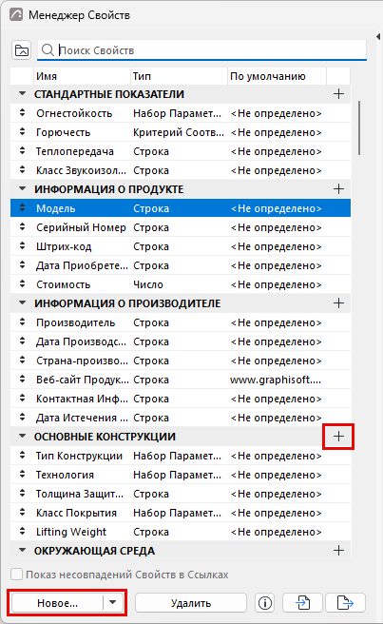Image resolution: width=383 pixels, height=624 pixels.
Task: Add property to ОСНОВНЫЕ КОНСТРУКЦИИ group
Action: [338, 437]
